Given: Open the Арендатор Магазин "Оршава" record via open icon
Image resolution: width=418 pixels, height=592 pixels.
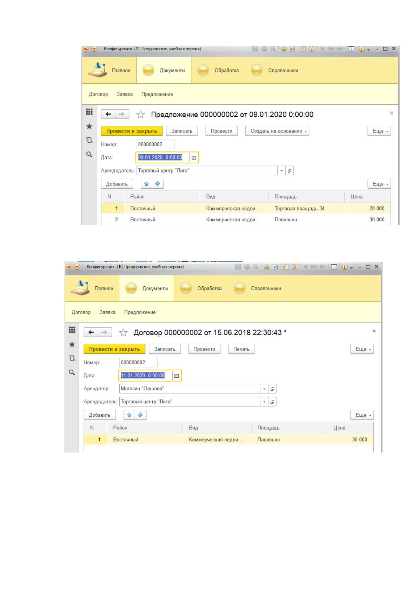Looking at the screenshot, I should 272,389.
